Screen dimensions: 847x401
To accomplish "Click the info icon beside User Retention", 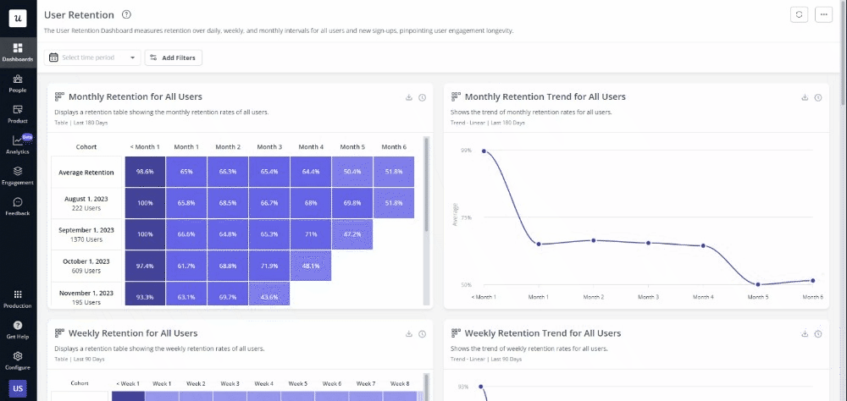I will (x=126, y=14).
